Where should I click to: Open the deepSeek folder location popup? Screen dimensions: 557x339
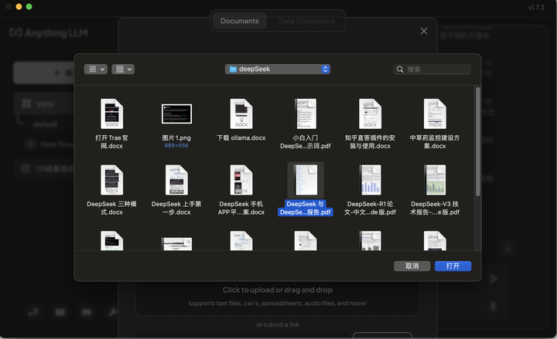(278, 69)
